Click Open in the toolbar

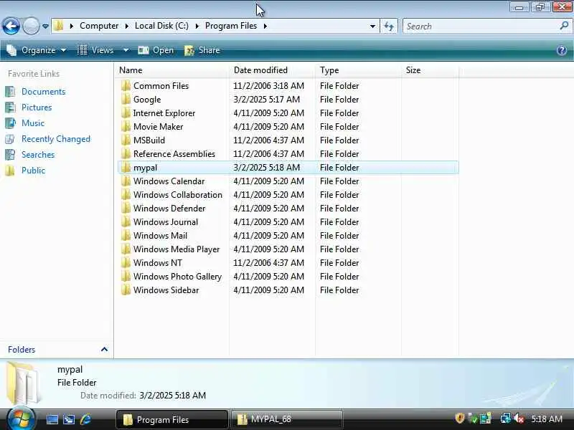pos(156,50)
